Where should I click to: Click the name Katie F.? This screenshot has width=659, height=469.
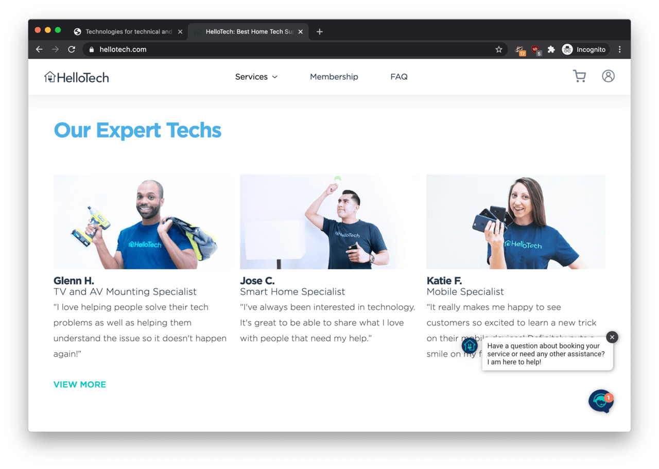444,281
